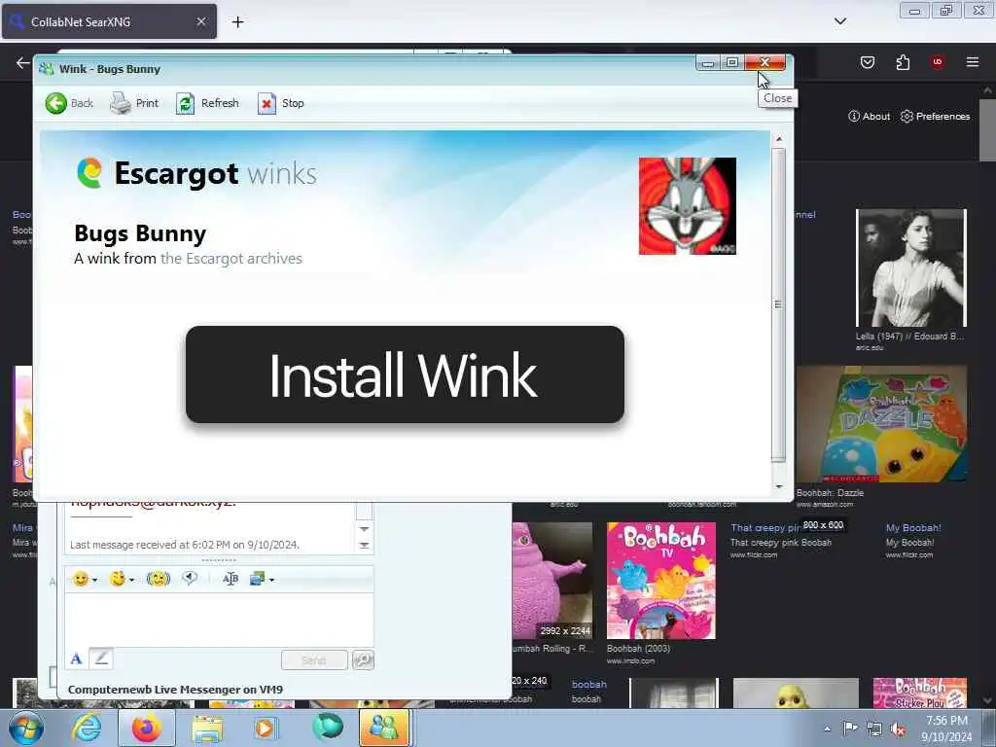The height and width of the screenshot is (747, 996).
Task: Expand the background picture dropdown arrow
Action: pos(272,580)
